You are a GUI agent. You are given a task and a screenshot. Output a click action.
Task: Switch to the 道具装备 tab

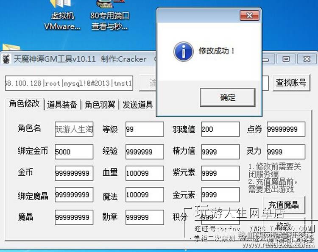62,105
